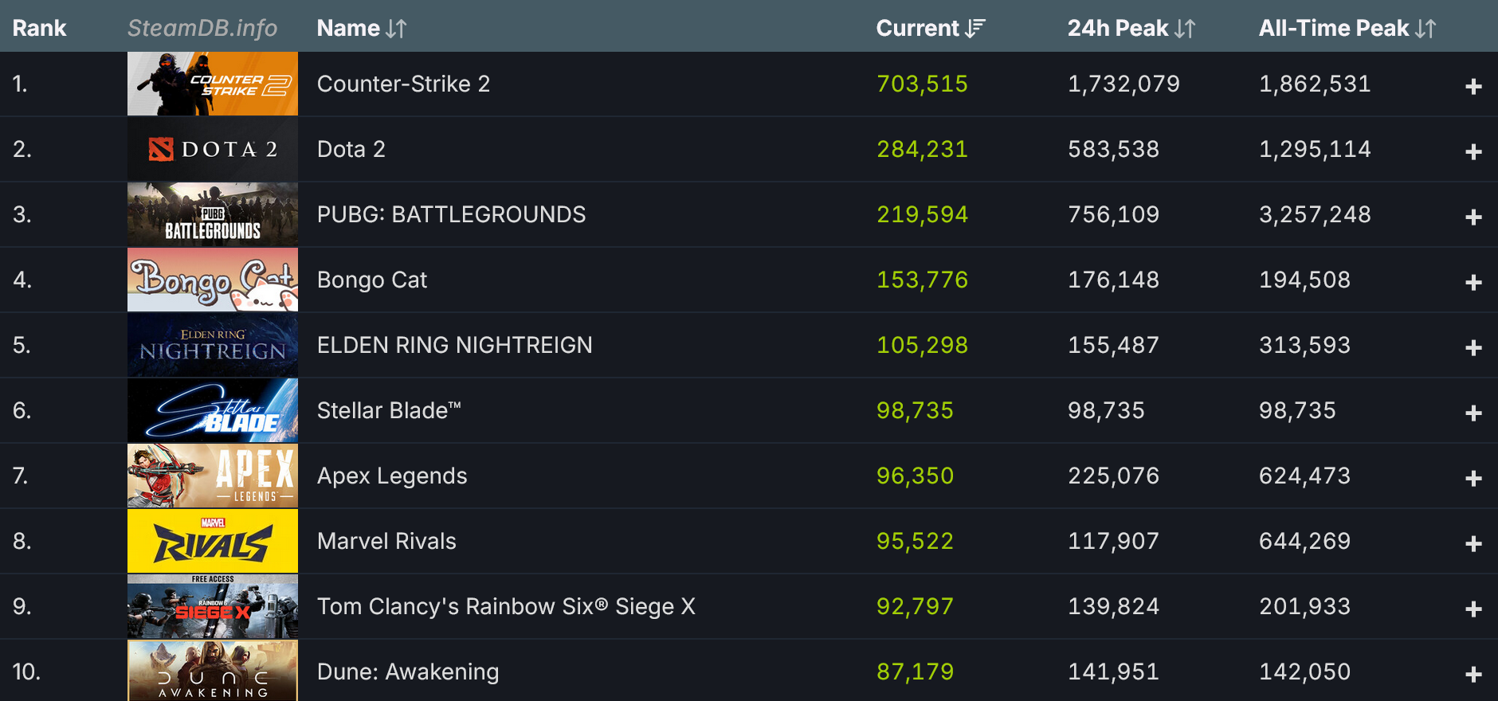Open the Siege X thumbnail image
This screenshot has height=701, width=1498.
click(x=213, y=606)
